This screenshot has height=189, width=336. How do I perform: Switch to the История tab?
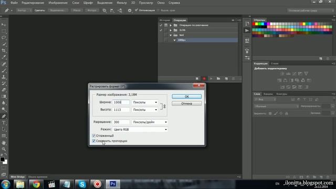[164, 20]
